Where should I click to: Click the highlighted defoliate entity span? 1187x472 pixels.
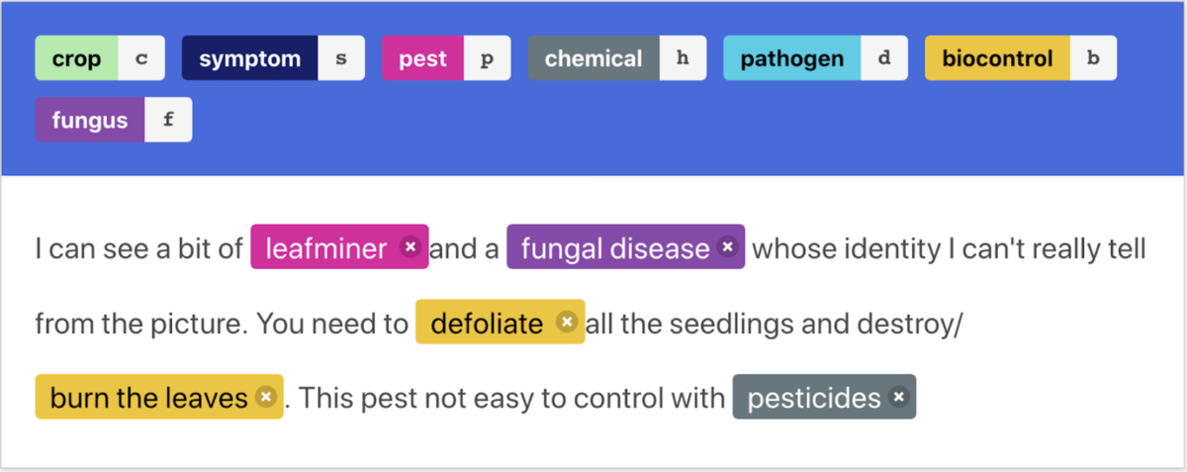click(487, 324)
